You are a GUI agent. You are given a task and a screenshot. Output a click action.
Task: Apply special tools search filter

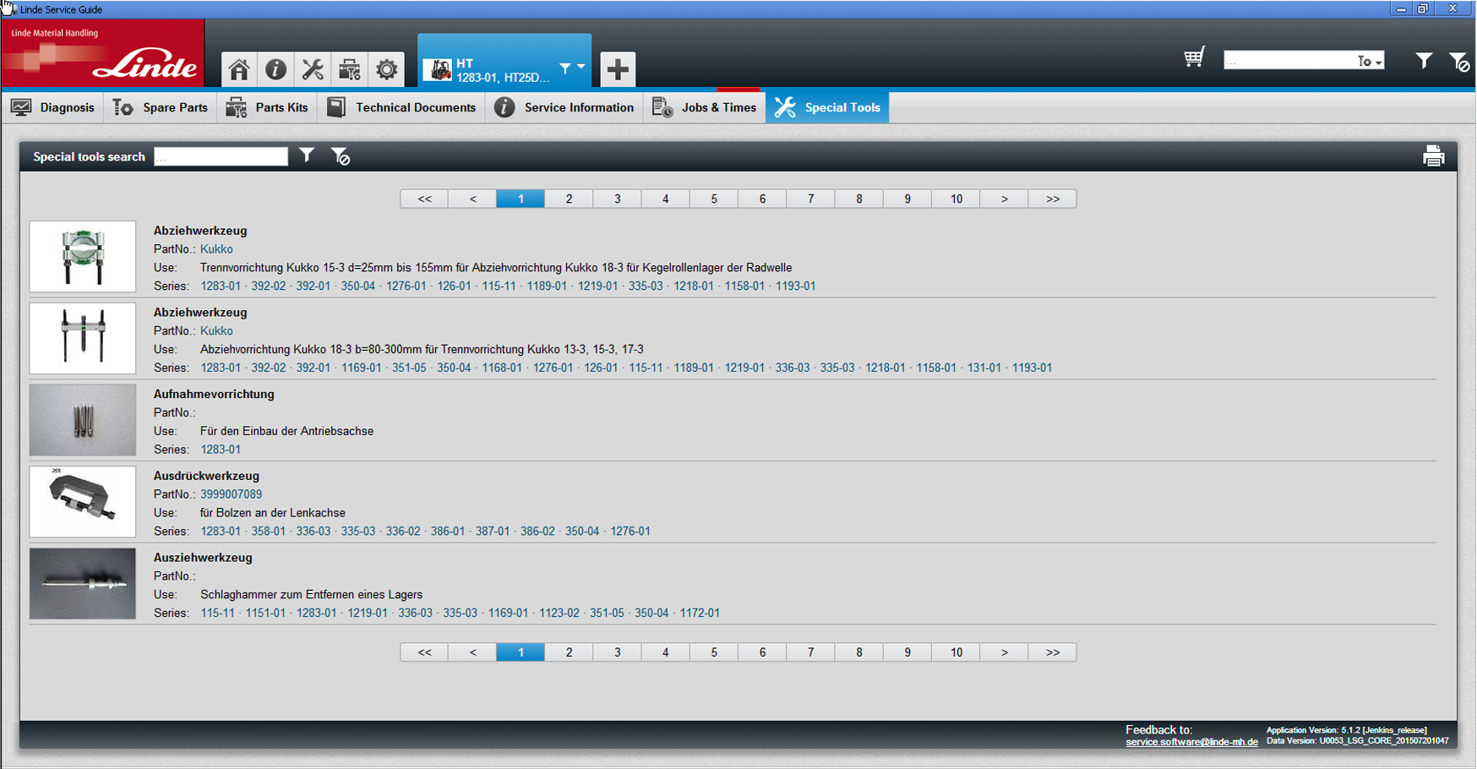307,155
